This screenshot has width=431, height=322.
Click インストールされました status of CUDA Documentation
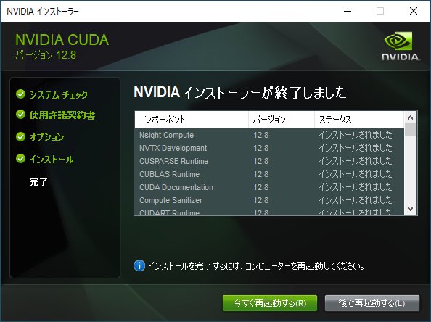(356, 187)
